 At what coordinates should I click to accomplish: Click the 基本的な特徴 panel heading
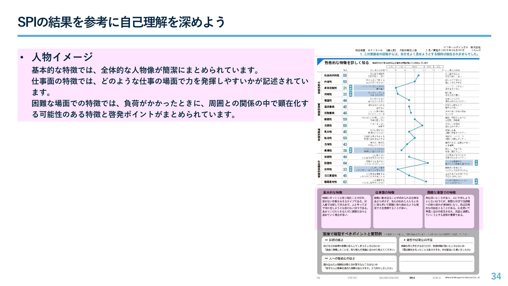click(333, 193)
